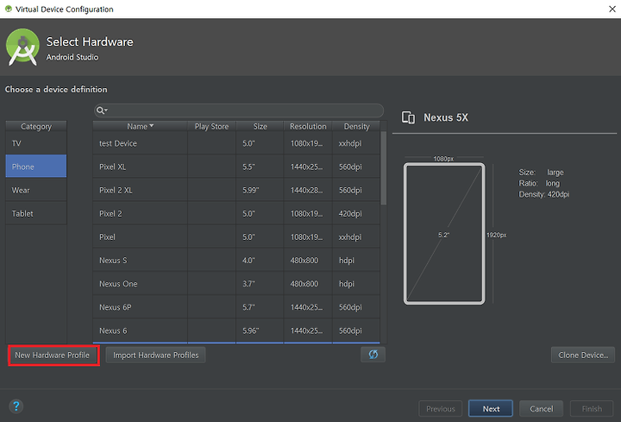Focus the device search field
Image resolution: width=621 pixels, height=422 pixels.
[239, 110]
